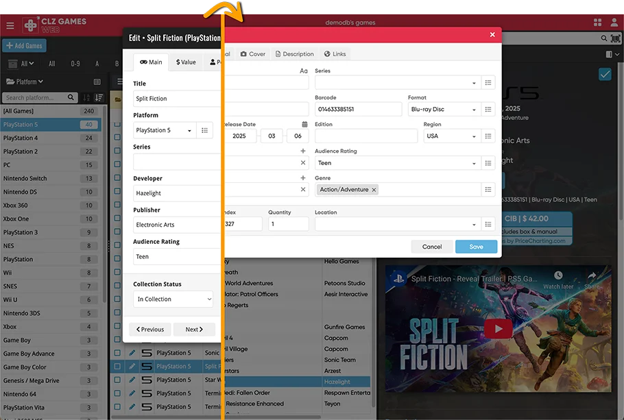Click the CLZ Games Web logo
This screenshot has width=624, height=420.
[55, 25]
